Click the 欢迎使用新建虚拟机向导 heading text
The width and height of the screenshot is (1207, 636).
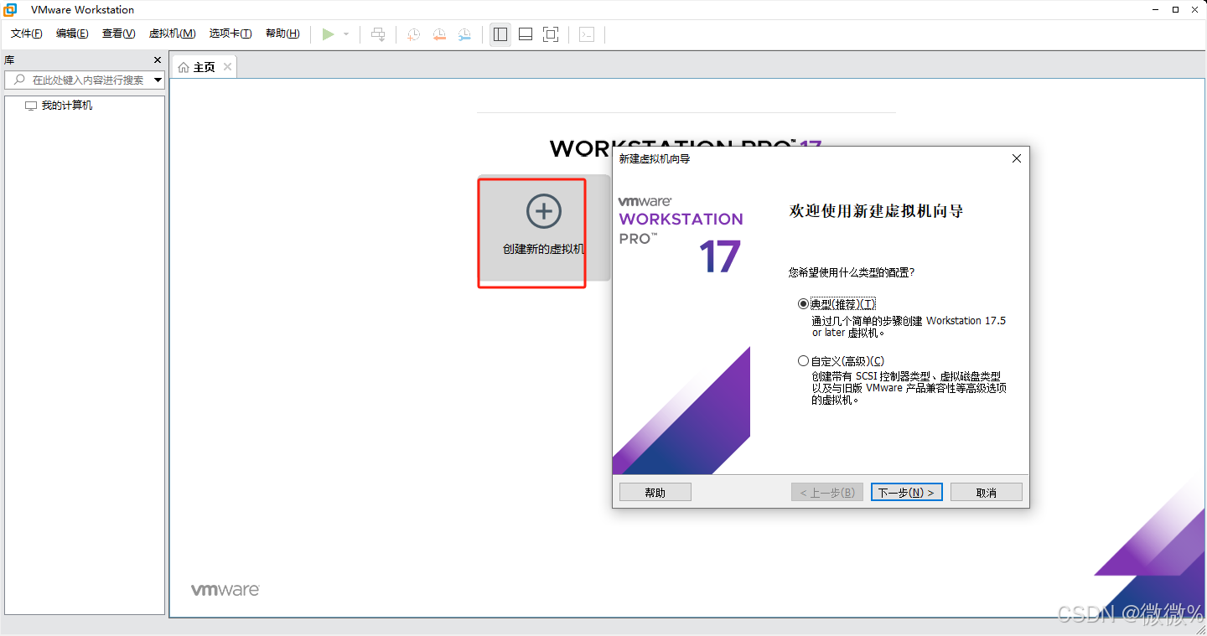click(877, 212)
